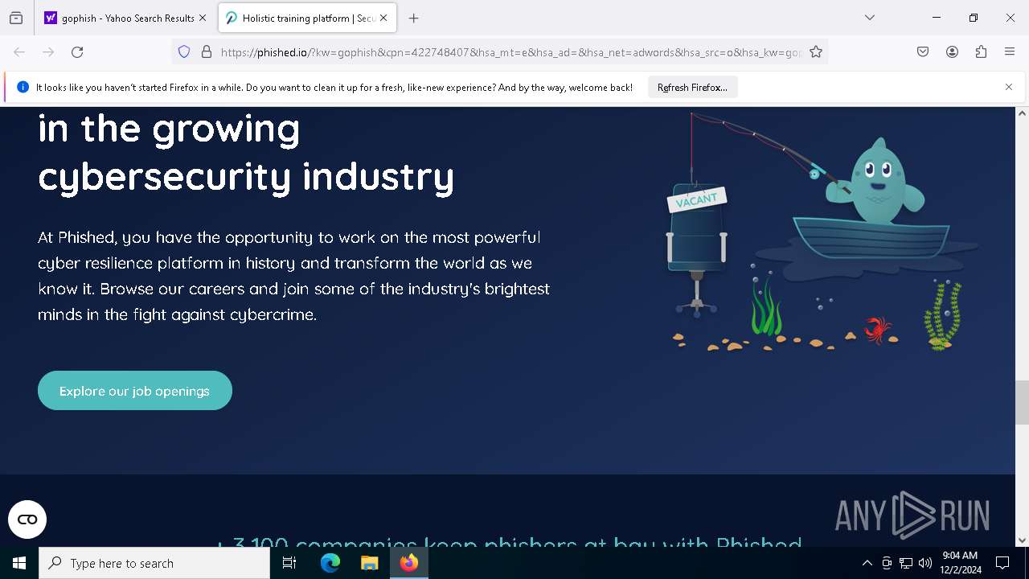Open Firefox application hamburger menu

(1010, 51)
